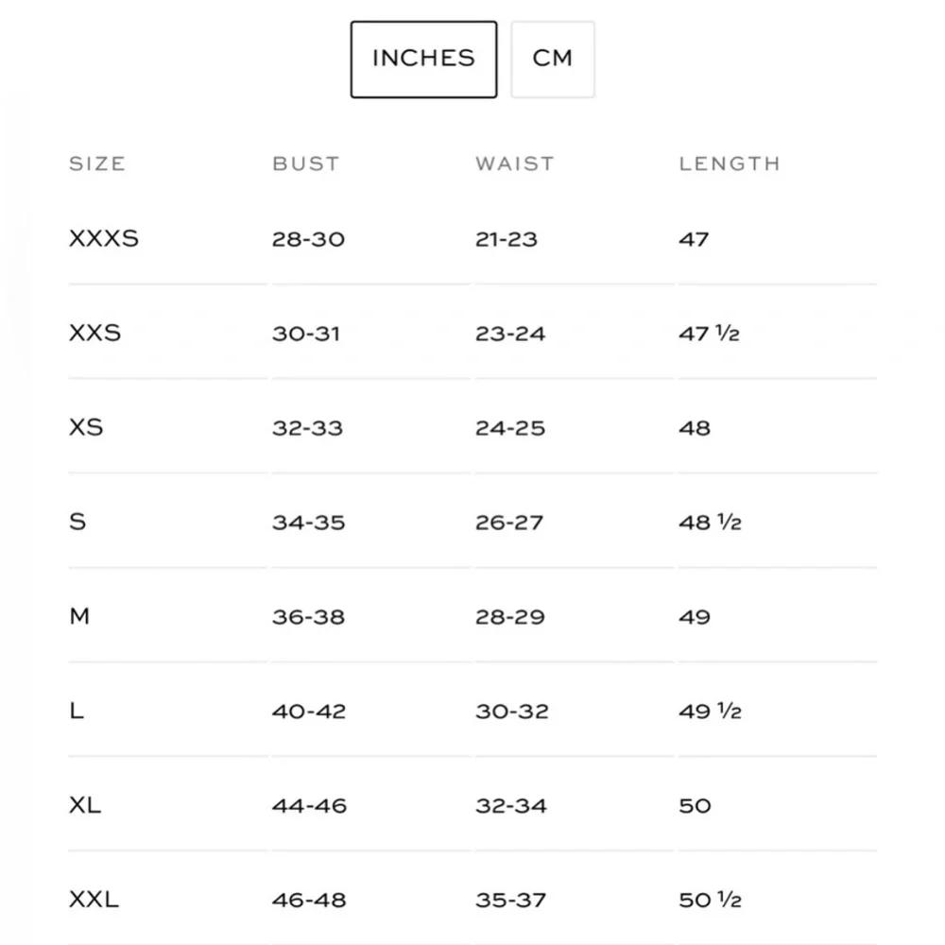
Task: Click the L size label
Action: (x=77, y=711)
